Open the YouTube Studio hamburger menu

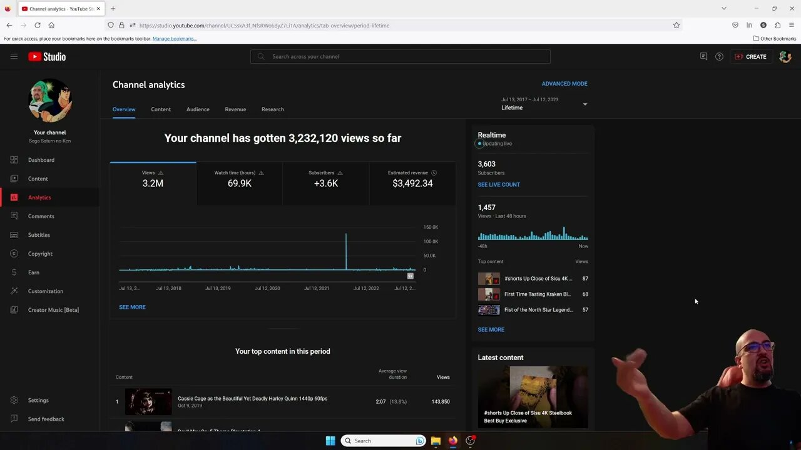click(14, 56)
